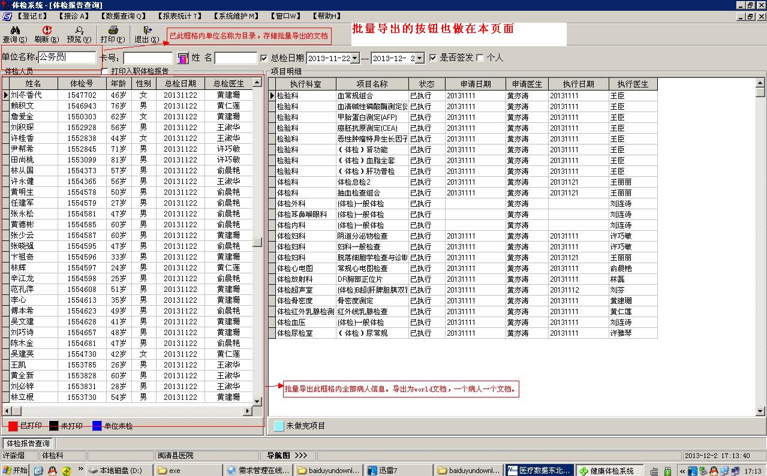Click the QQ penguin icon in quick launch
The image size is (767, 476).
52,471
